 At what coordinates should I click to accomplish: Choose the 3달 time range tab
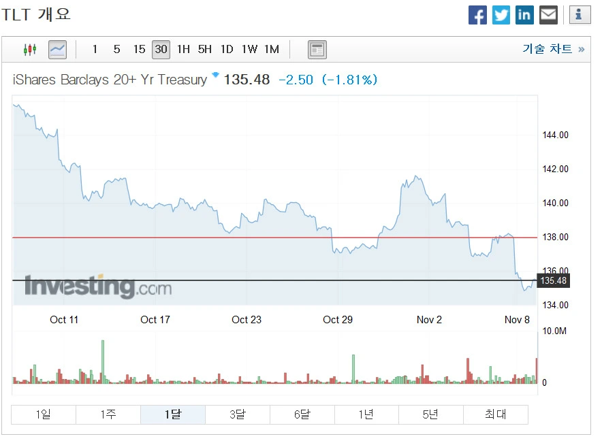(x=238, y=414)
